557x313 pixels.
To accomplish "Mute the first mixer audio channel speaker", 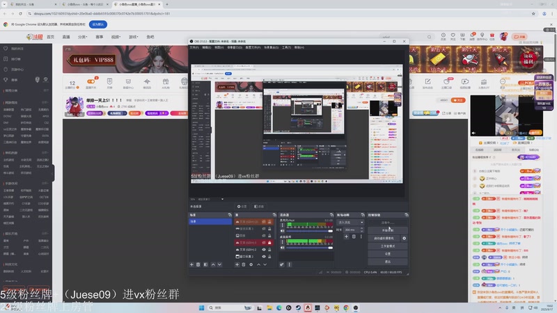I will point(283,231).
